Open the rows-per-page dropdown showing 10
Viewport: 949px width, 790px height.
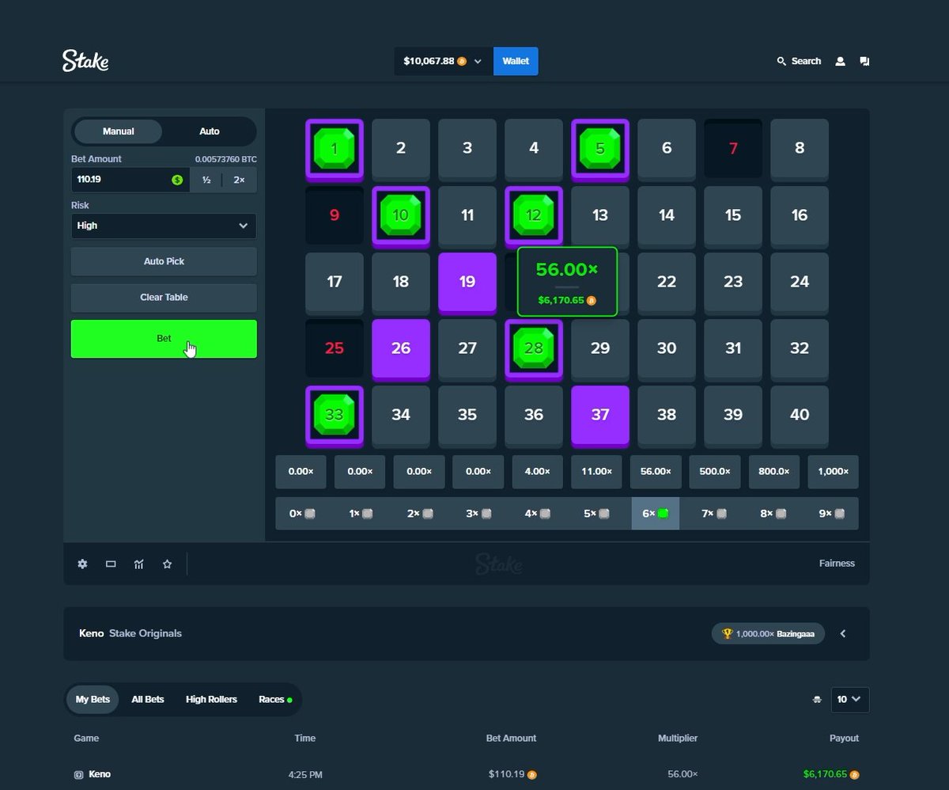850,700
